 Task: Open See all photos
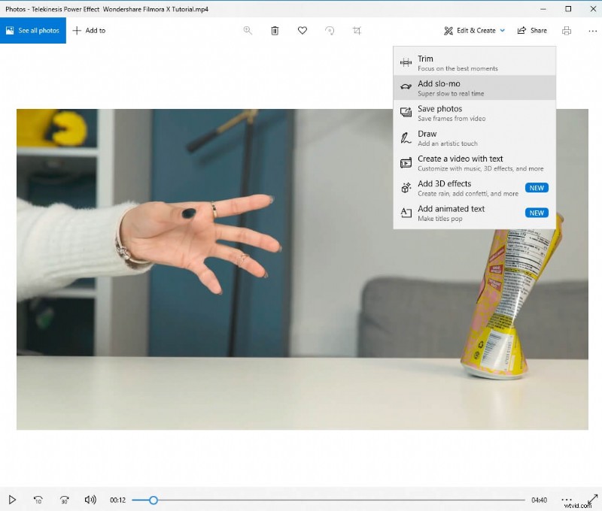[x=33, y=31]
